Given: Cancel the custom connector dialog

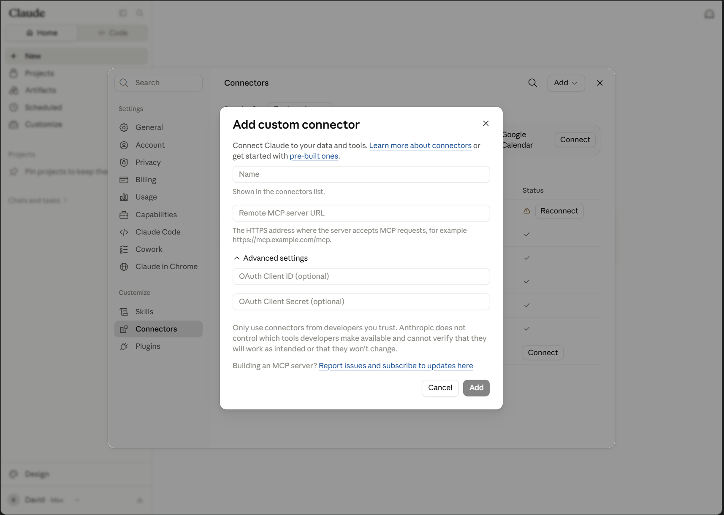Looking at the screenshot, I should click(x=440, y=388).
